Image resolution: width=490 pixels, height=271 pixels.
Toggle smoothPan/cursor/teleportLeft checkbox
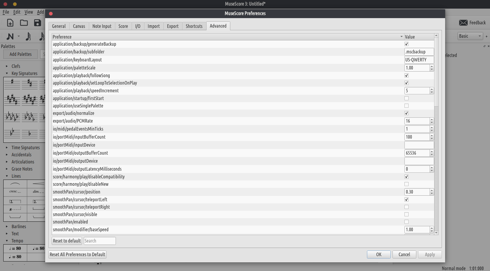click(x=407, y=199)
